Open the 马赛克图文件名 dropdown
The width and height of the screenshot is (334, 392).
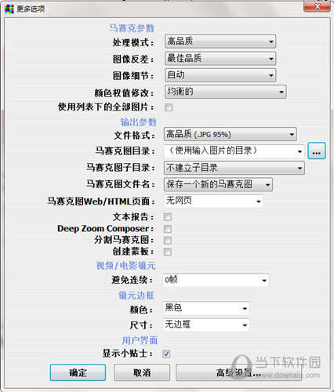pyautogui.click(x=218, y=184)
